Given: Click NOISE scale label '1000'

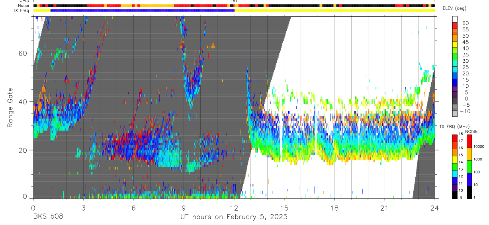Looking at the screenshot, I should click(x=477, y=160).
